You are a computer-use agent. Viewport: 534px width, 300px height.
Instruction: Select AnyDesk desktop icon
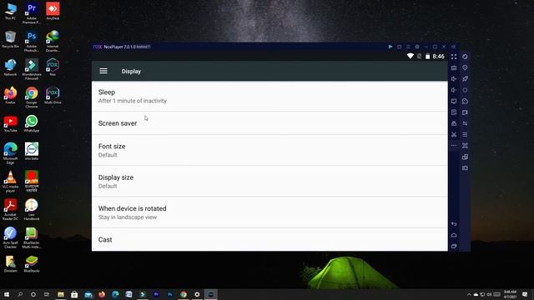tap(53, 11)
